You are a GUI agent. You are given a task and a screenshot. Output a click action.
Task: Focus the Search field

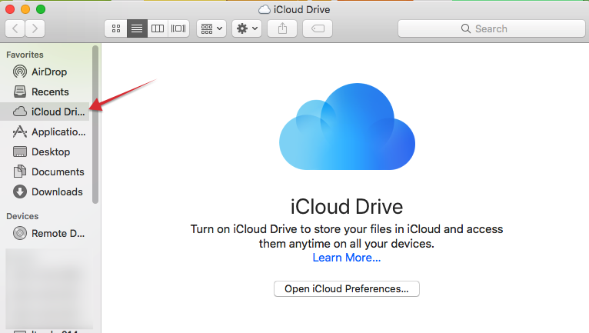(491, 28)
